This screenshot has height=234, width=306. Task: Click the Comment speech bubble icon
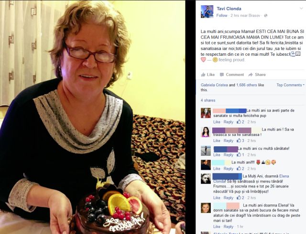(222, 74)
